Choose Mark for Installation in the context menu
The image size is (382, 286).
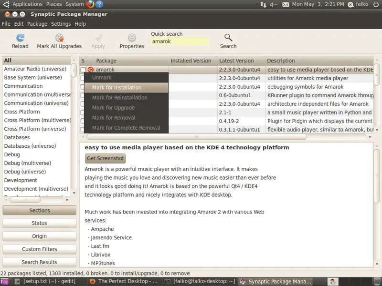pos(126,88)
